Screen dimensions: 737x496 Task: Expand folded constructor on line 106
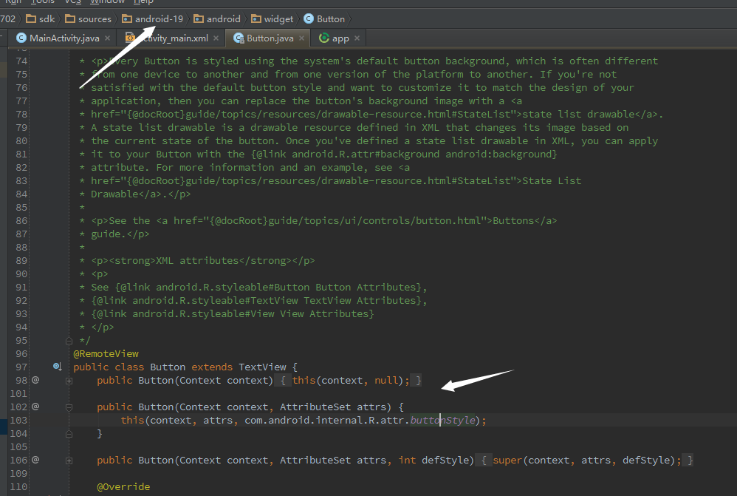pos(69,461)
